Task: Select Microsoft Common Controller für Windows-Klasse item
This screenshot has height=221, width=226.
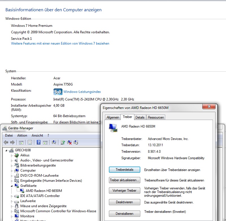Action: [x=58, y=211]
